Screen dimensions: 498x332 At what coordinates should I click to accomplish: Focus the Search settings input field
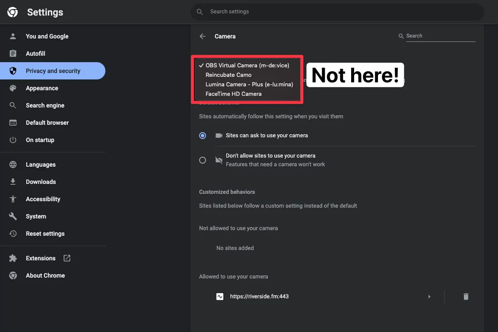[x=337, y=12]
